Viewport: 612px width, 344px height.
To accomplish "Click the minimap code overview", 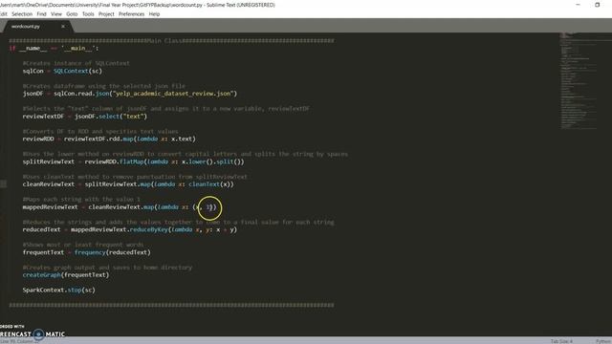I will coord(579,81).
